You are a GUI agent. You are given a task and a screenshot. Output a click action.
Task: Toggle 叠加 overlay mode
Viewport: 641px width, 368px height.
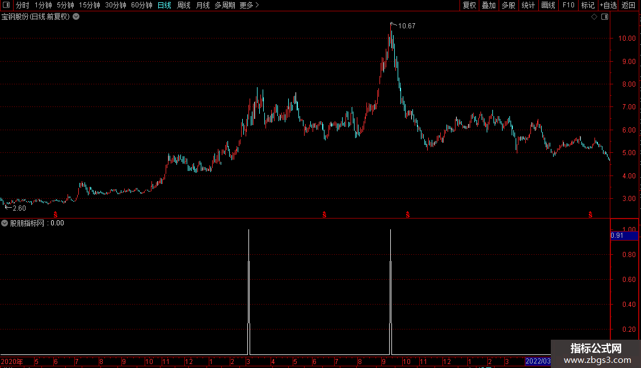[488, 5]
